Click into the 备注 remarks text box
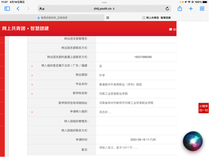Viewport: 209px width, 157px height. click(136, 149)
